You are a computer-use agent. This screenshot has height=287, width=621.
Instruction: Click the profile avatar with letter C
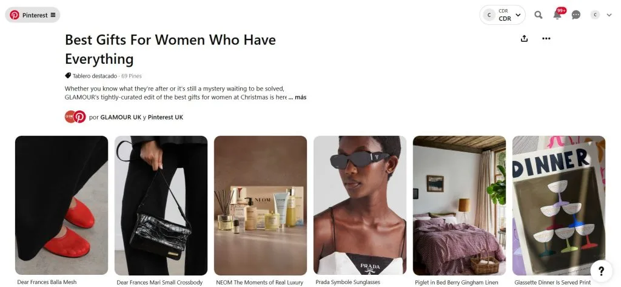(x=595, y=15)
